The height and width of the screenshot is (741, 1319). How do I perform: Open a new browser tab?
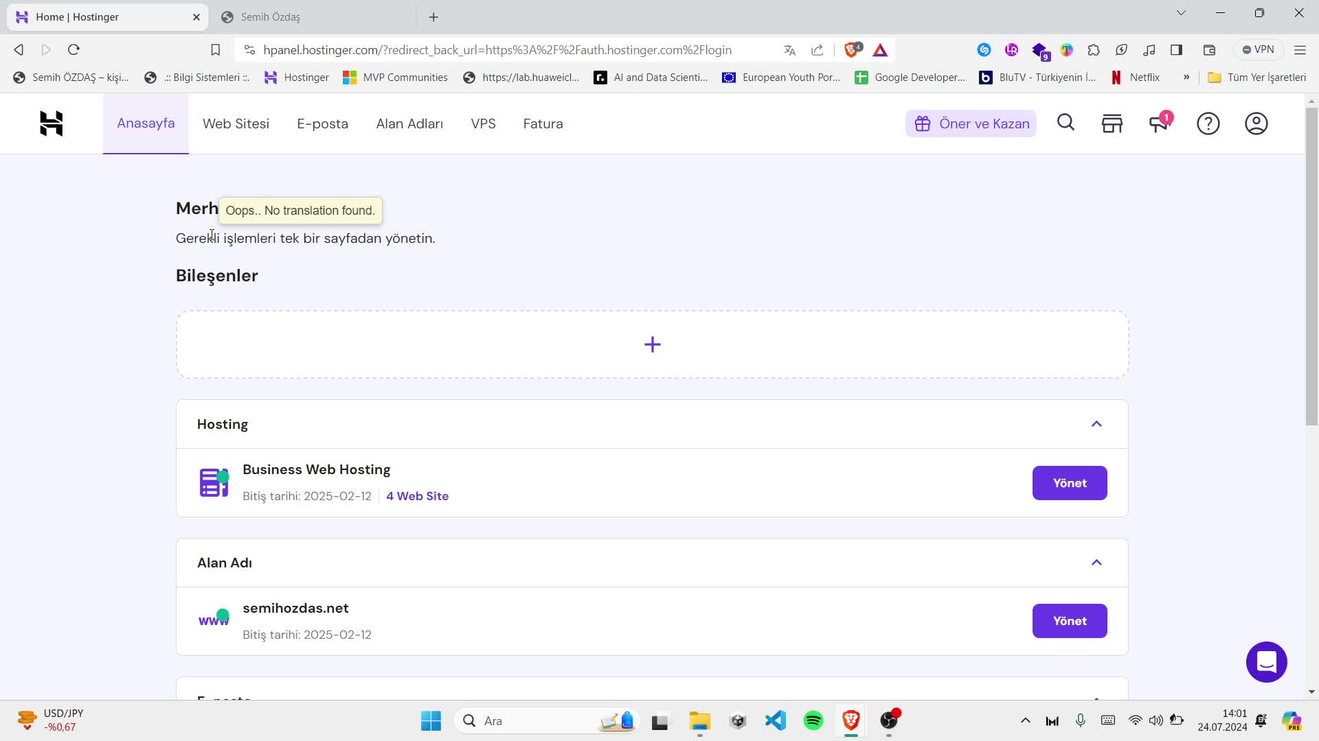[x=433, y=17]
